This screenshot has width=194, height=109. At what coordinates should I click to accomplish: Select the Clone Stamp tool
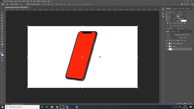tap(2, 26)
